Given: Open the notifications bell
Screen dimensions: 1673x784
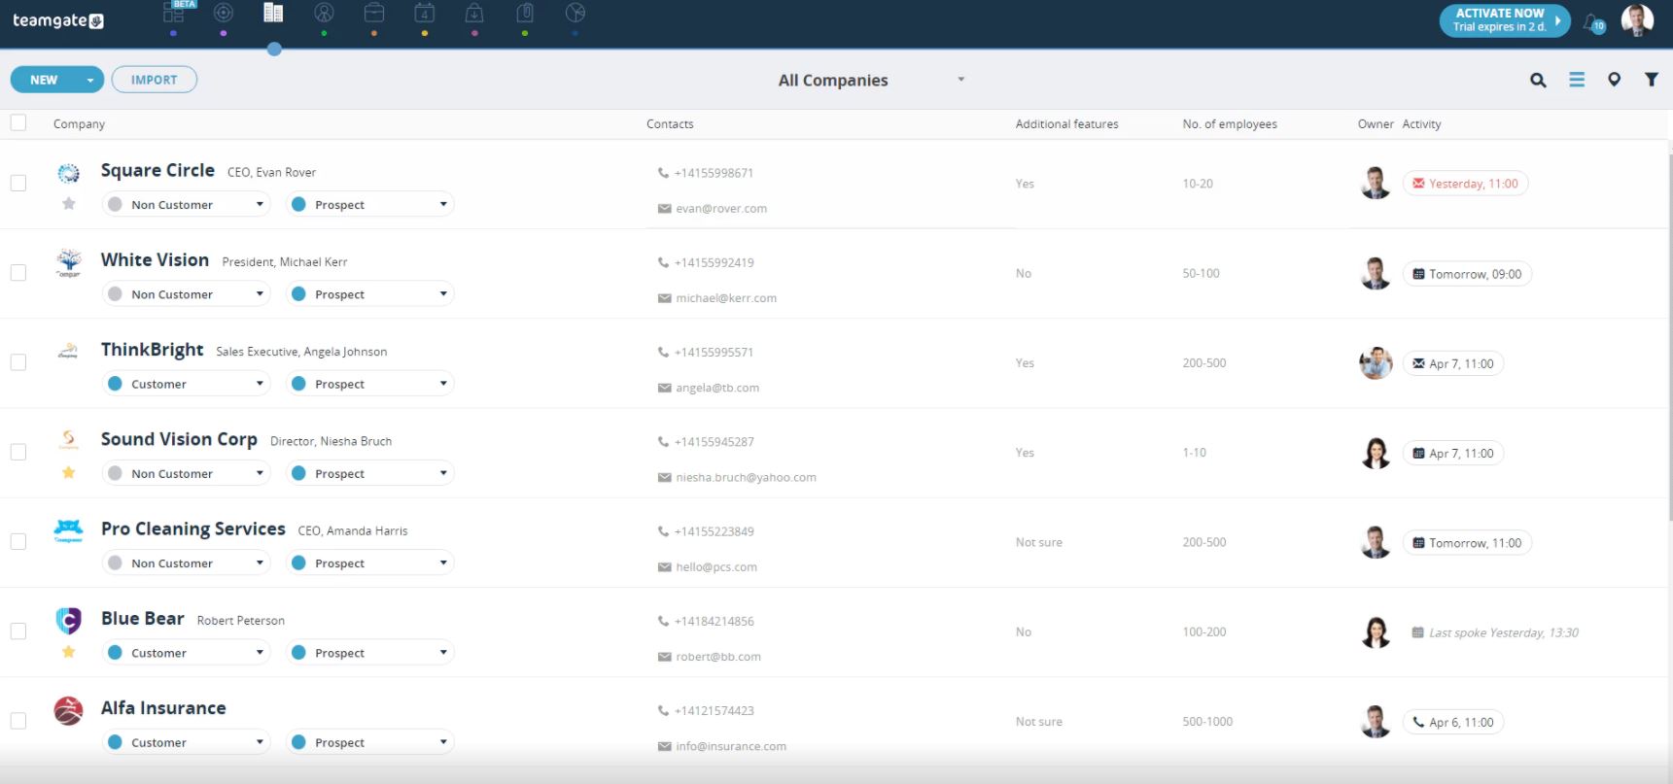Looking at the screenshot, I should [x=1593, y=21].
